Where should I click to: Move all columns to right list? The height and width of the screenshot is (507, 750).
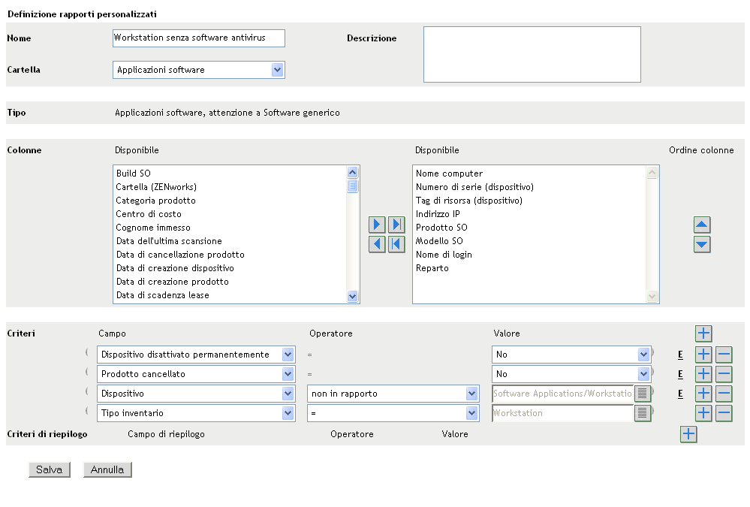coord(396,225)
